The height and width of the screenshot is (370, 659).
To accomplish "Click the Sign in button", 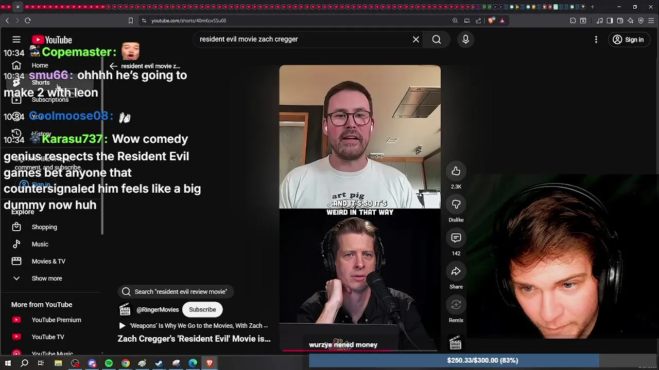I will coord(628,40).
